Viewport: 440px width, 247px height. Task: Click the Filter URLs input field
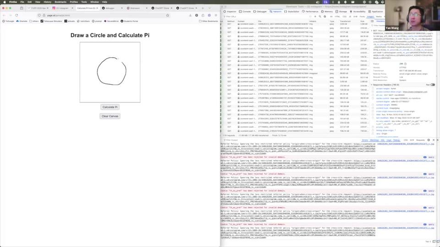pyautogui.click(x=265, y=16)
